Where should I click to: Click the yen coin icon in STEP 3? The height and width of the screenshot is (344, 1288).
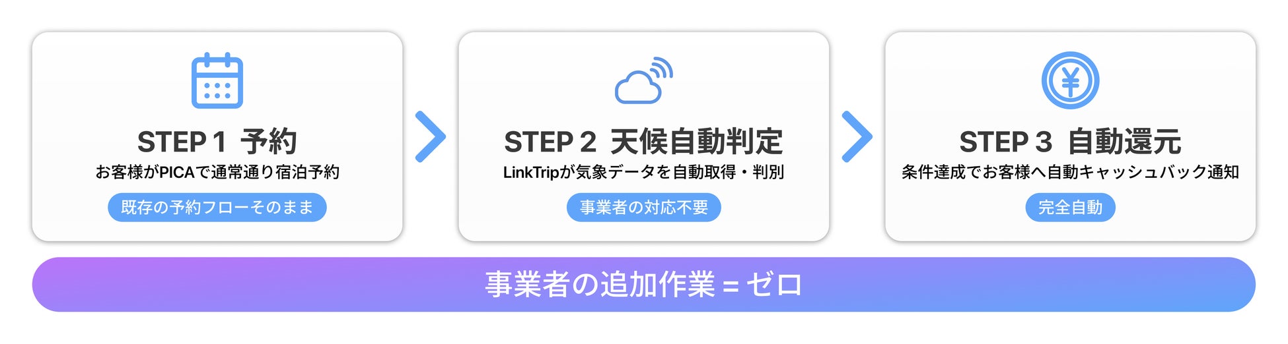click(1070, 80)
